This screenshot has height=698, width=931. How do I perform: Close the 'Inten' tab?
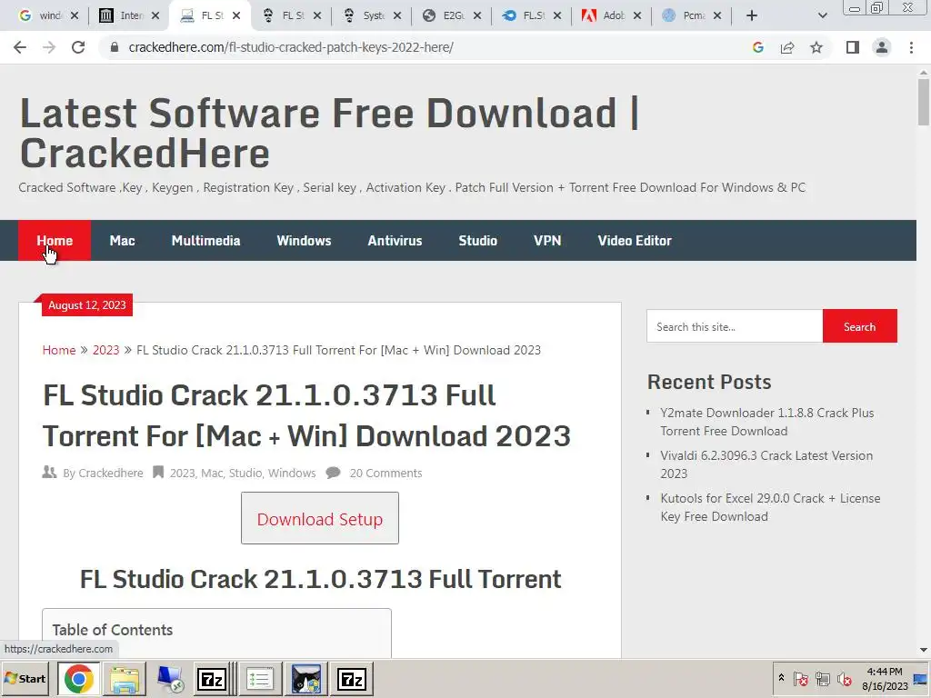(155, 15)
